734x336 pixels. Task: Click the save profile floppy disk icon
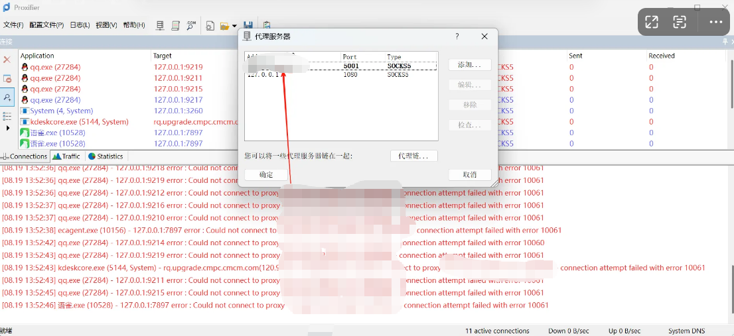248,26
